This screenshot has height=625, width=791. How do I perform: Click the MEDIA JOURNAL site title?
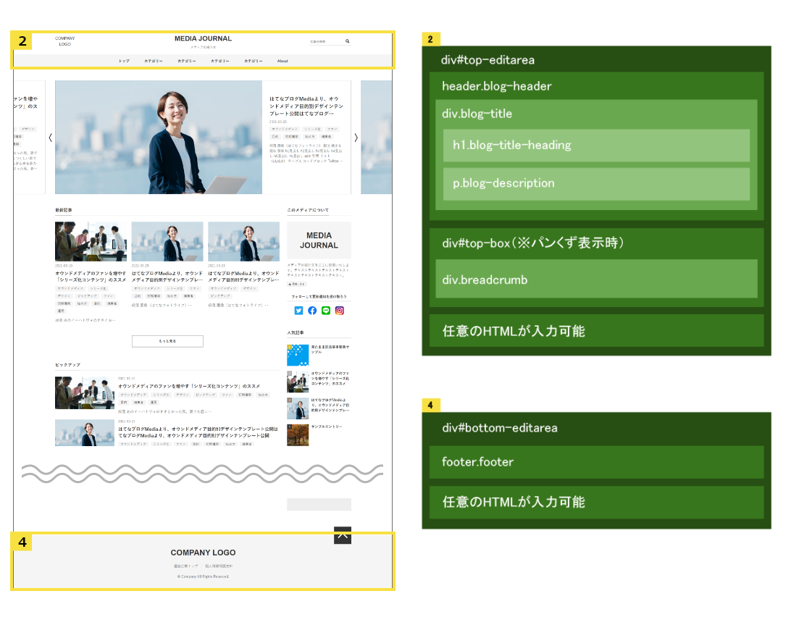[202, 38]
